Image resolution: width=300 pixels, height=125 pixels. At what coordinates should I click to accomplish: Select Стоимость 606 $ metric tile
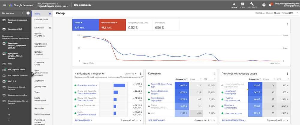(x=166, y=25)
